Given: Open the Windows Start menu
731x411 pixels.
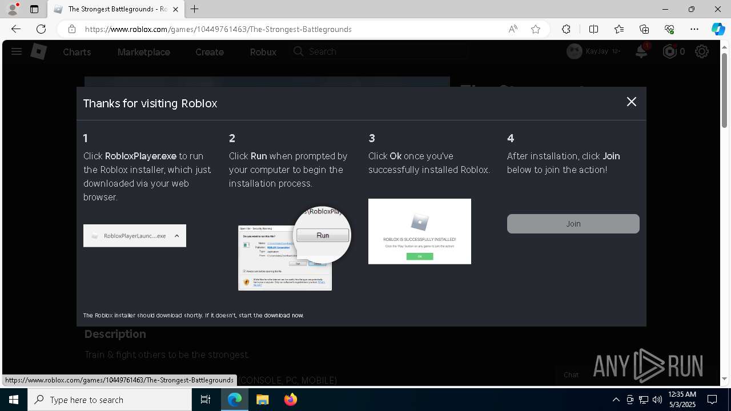Looking at the screenshot, I should coord(14,400).
